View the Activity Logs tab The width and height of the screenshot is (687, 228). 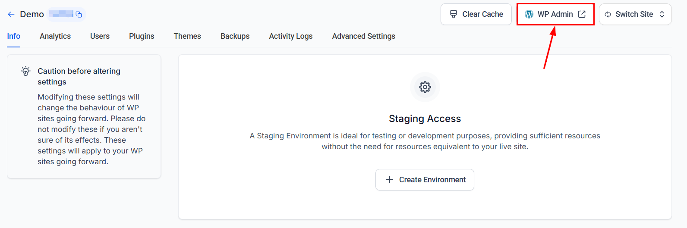pyautogui.click(x=291, y=36)
